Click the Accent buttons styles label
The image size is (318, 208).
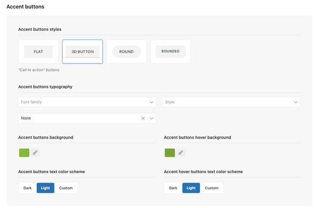coord(40,29)
